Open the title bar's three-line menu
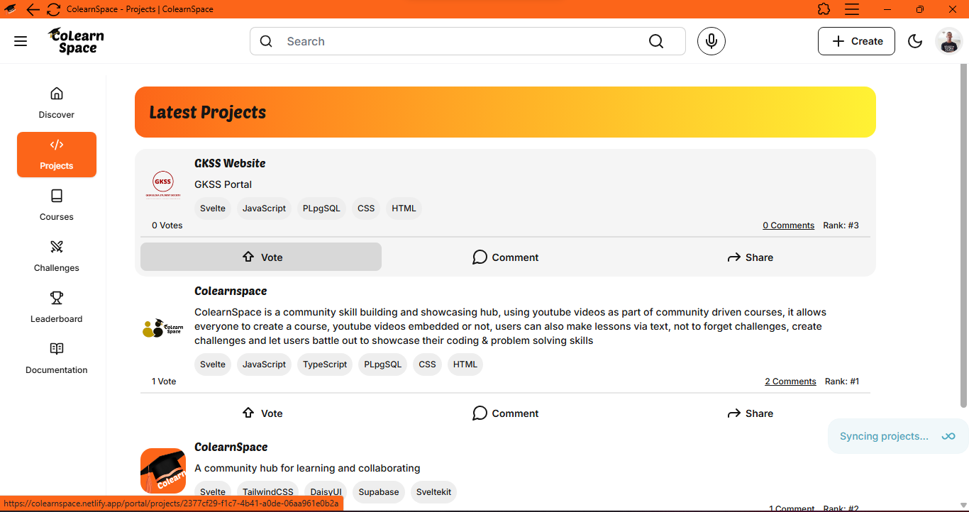 tap(852, 9)
